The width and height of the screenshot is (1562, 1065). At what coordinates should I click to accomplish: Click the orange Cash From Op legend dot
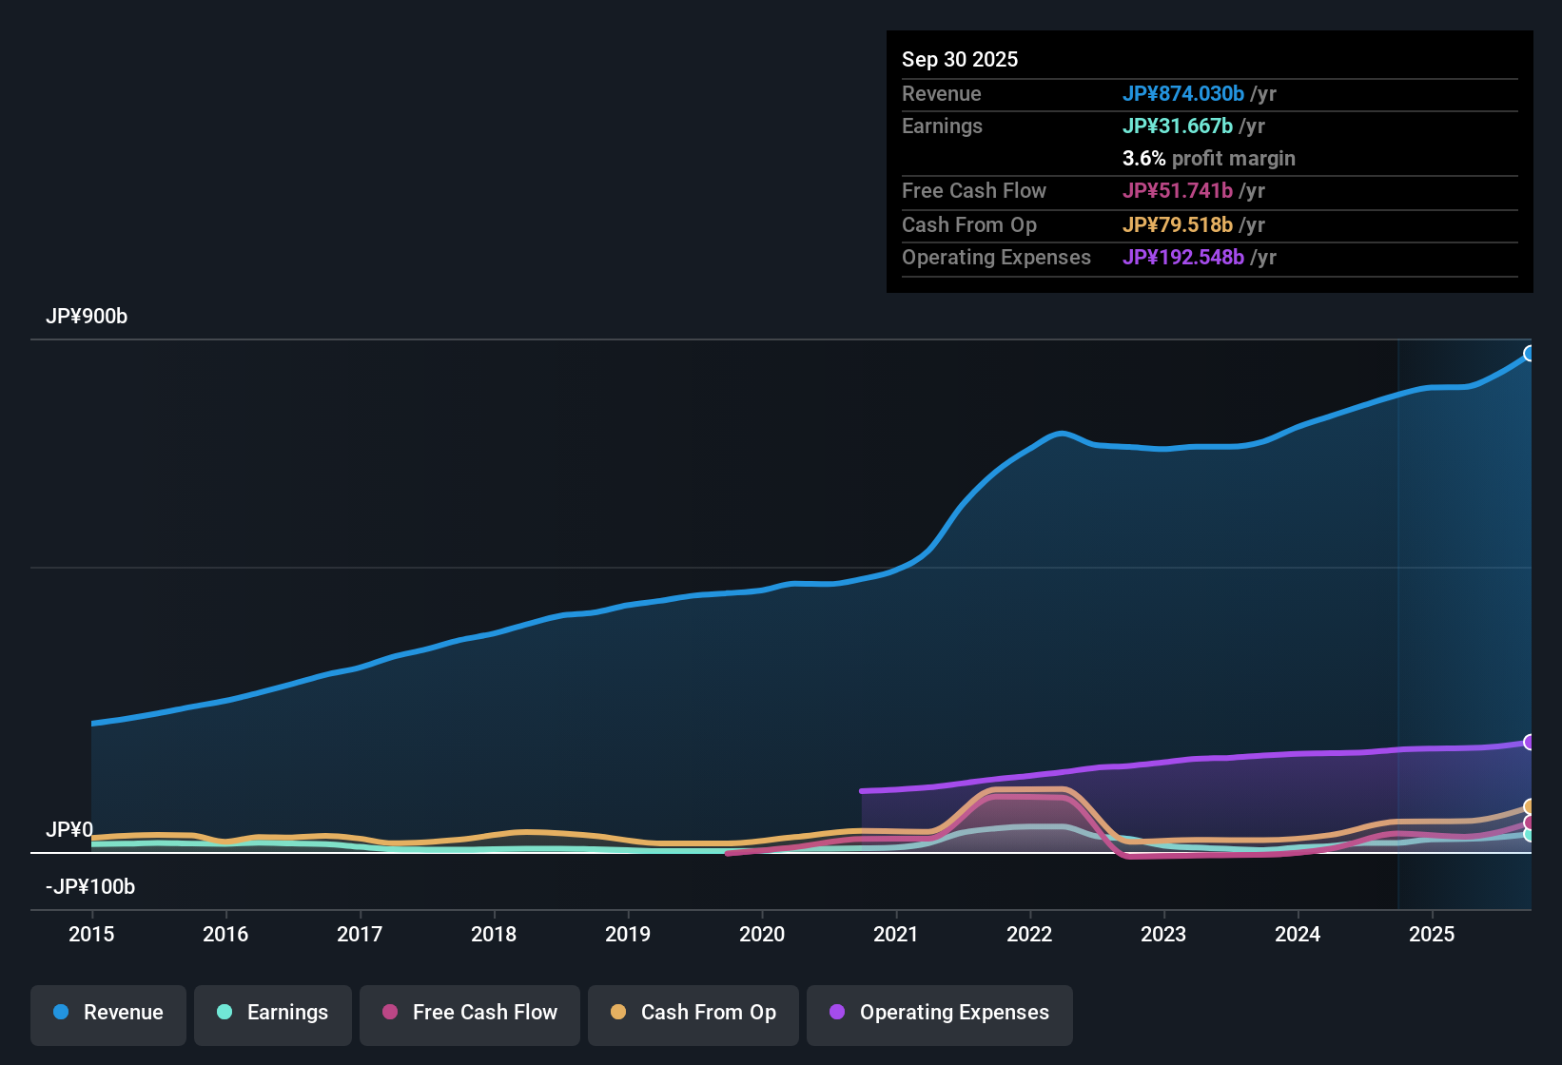tap(618, 1013)
